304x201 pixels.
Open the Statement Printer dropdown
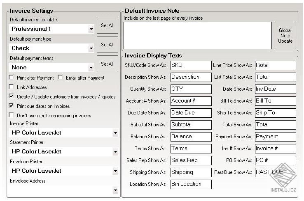click(115, 152)
